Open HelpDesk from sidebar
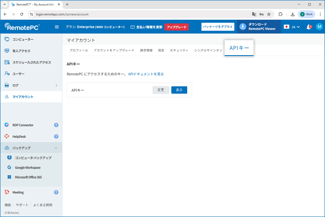The image size is (325, 217). coord(19,137)
